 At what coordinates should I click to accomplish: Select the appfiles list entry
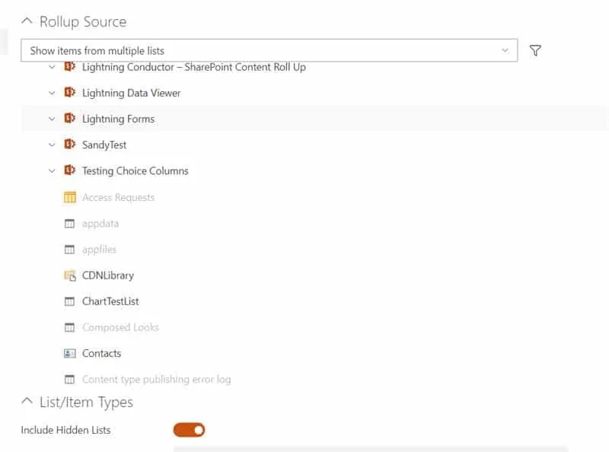pyautogui.click(x=99, y=250)
